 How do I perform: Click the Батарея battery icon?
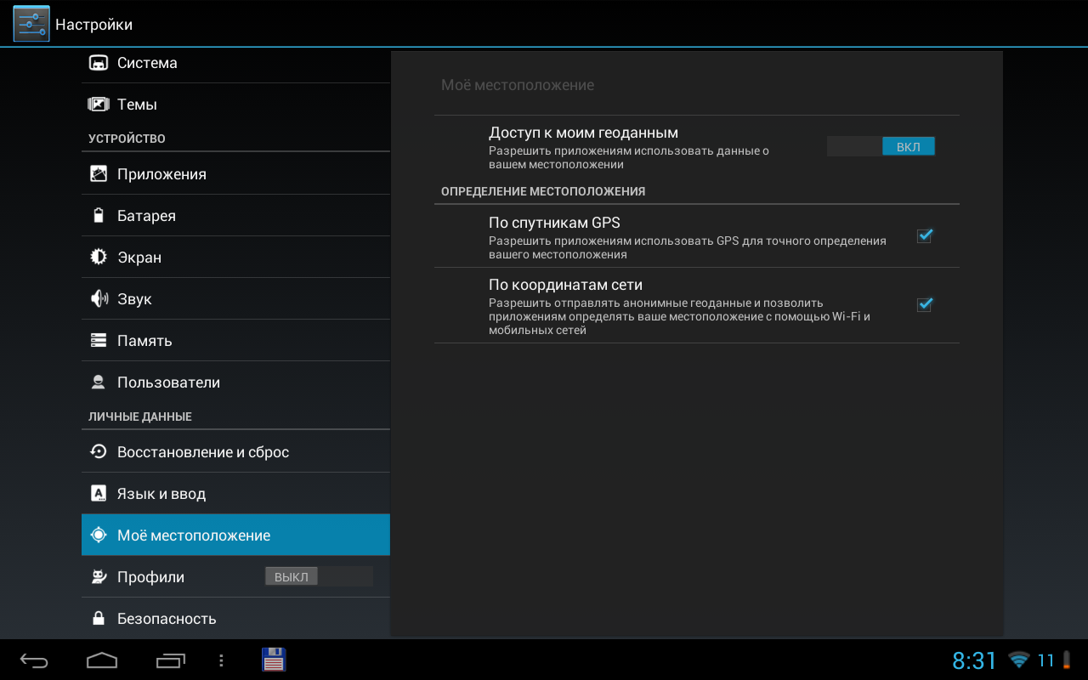click(99, 216)
